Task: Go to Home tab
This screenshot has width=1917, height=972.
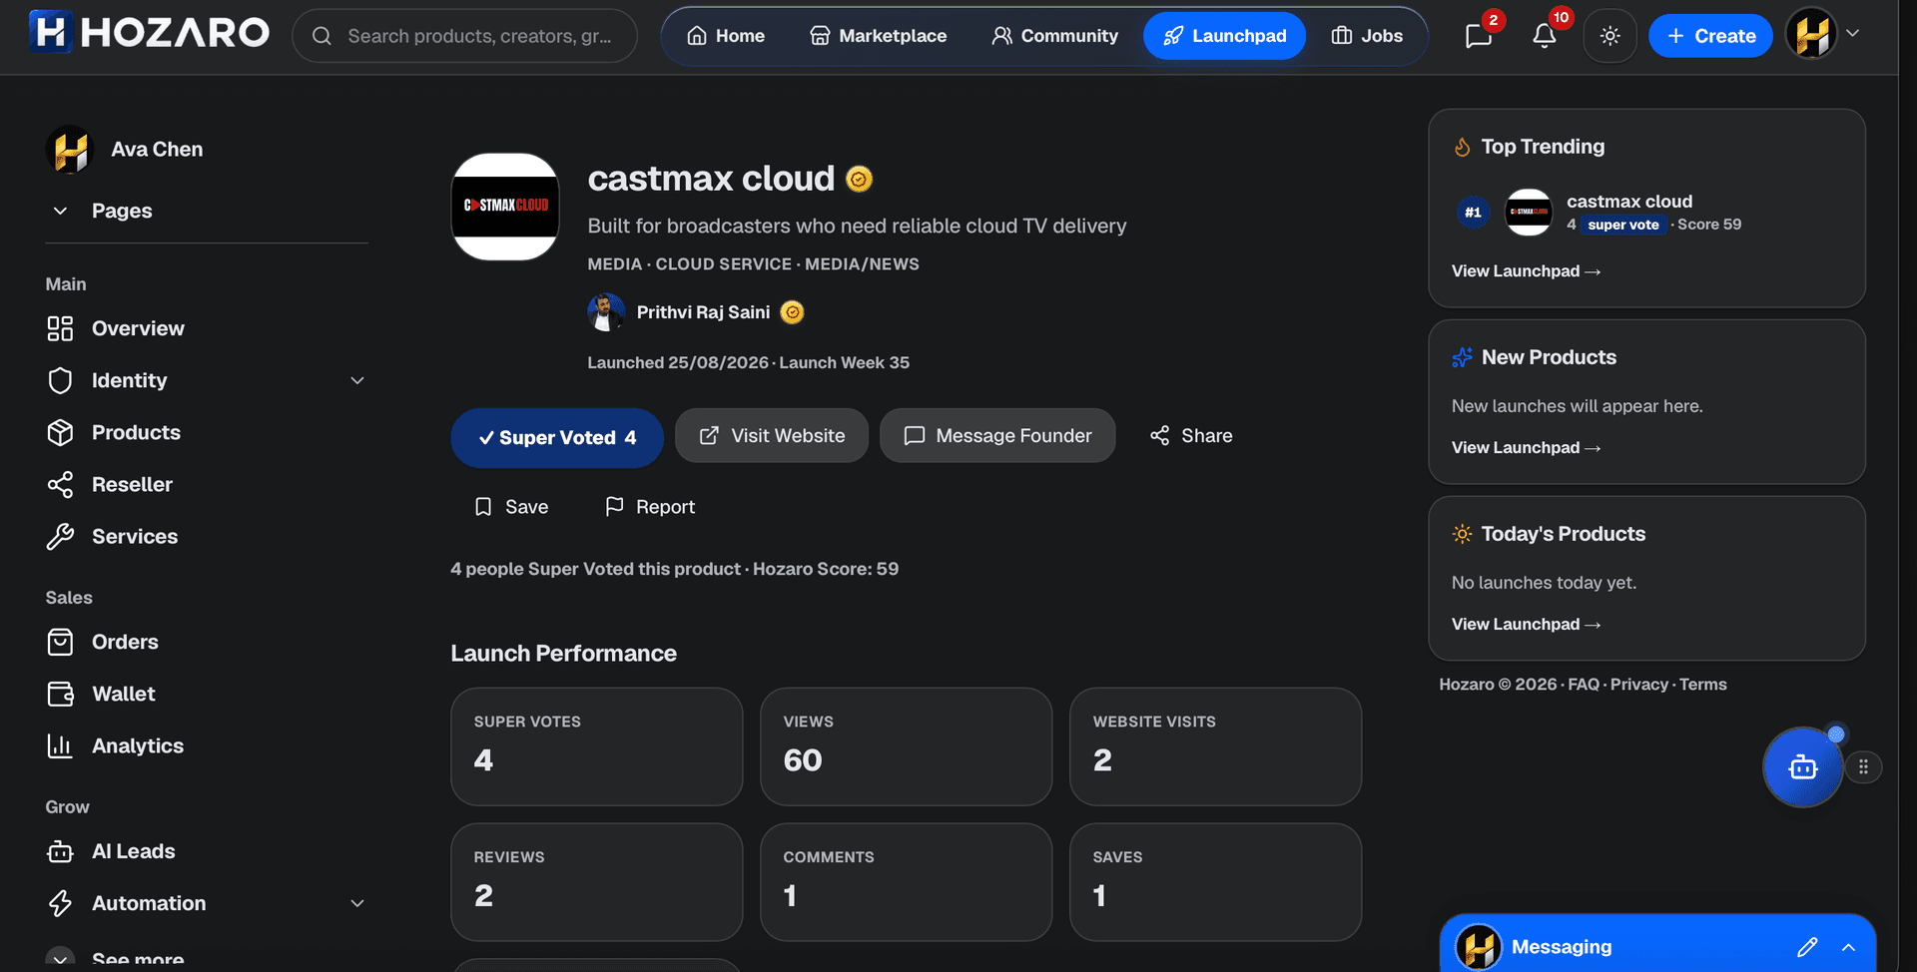Action: click(726, 36)
